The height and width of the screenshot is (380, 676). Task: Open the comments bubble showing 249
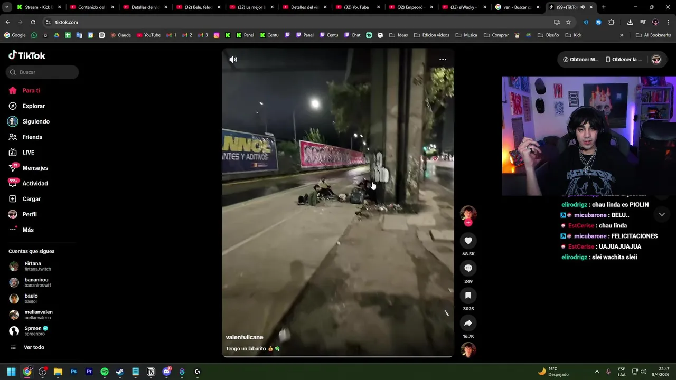468,268
